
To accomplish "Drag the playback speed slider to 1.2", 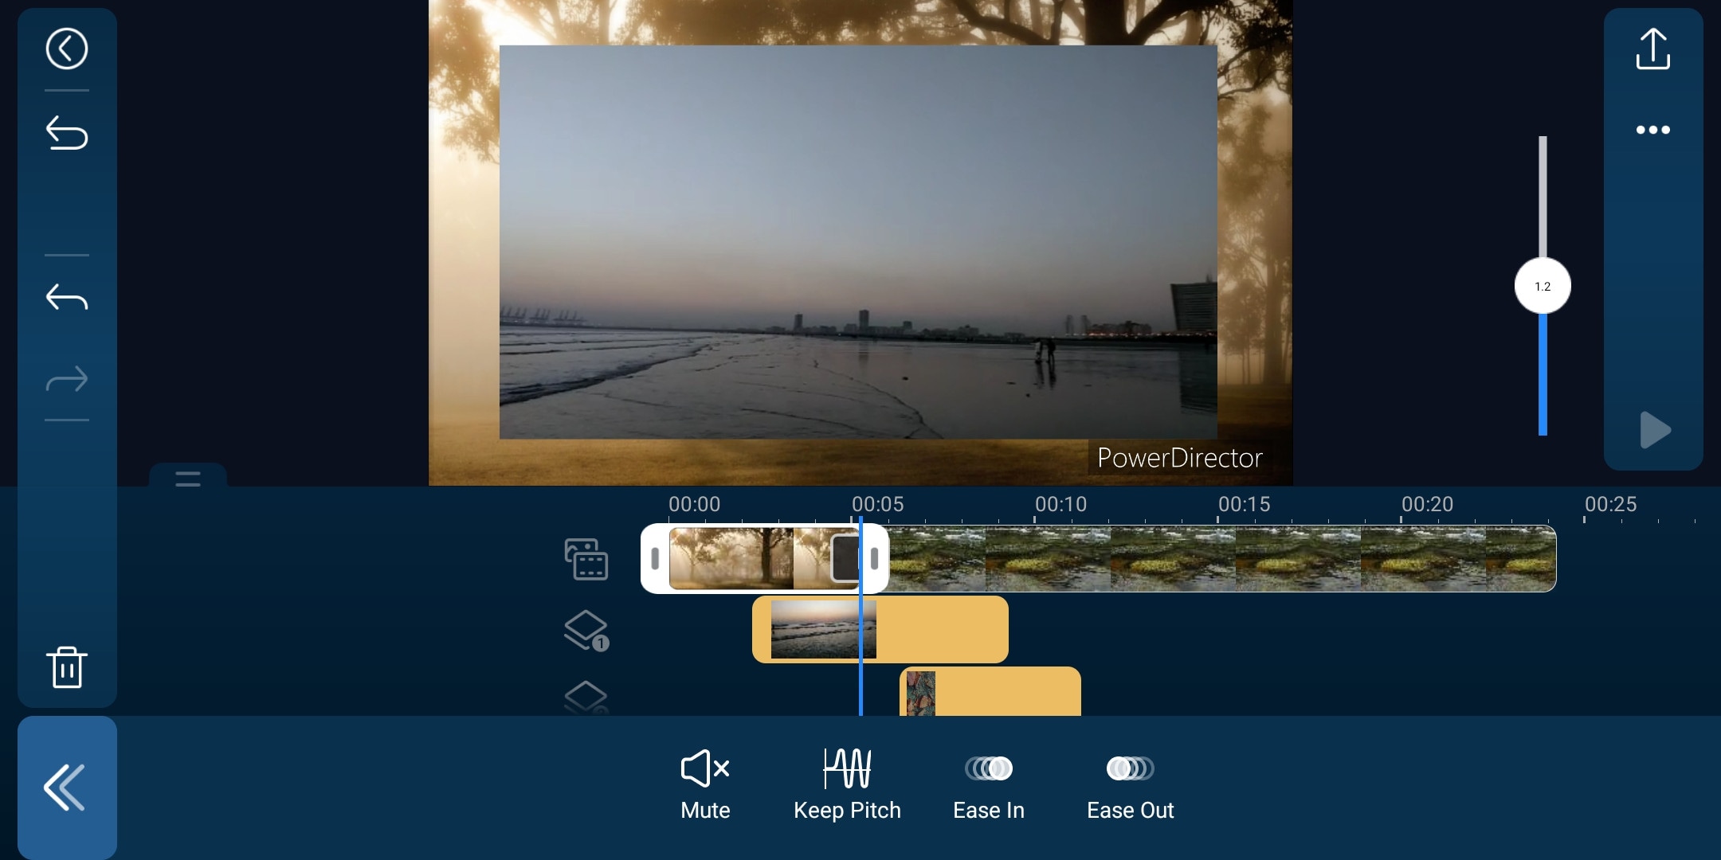I will coord(1542,285).
